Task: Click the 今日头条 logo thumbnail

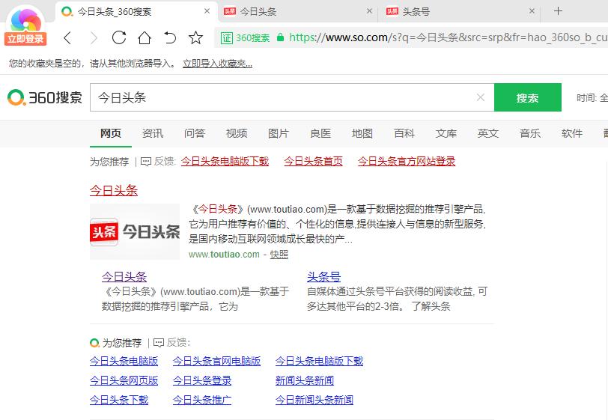Action: point(135,231)
